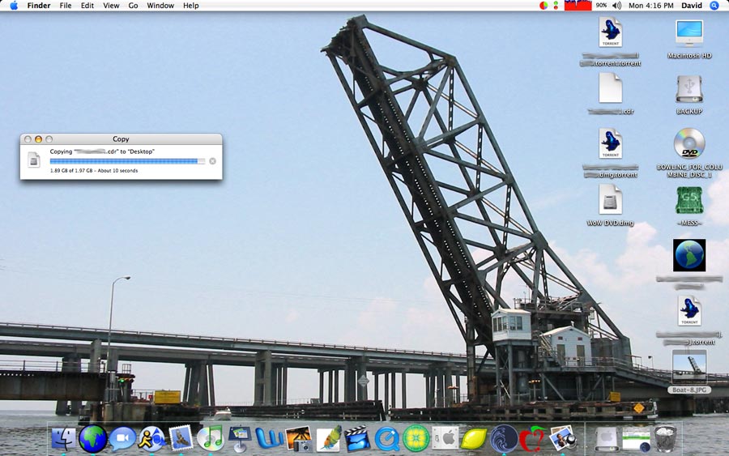Open the Window menu in menu bar
This screenshot has width=729, height=456.
pos(160,6)
